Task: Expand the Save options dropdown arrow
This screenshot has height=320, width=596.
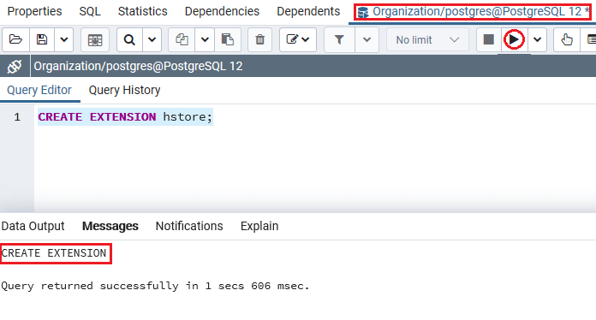Action: click(64, 39)
